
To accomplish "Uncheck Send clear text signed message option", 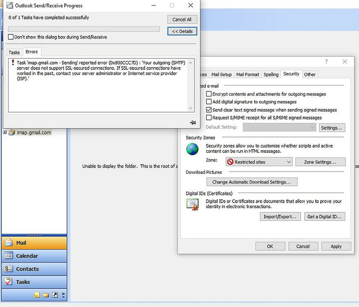I will click(208, 110).
